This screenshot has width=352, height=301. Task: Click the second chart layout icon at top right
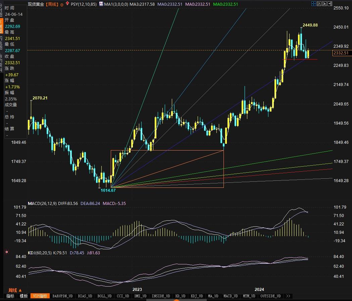(x=319, y=4)
